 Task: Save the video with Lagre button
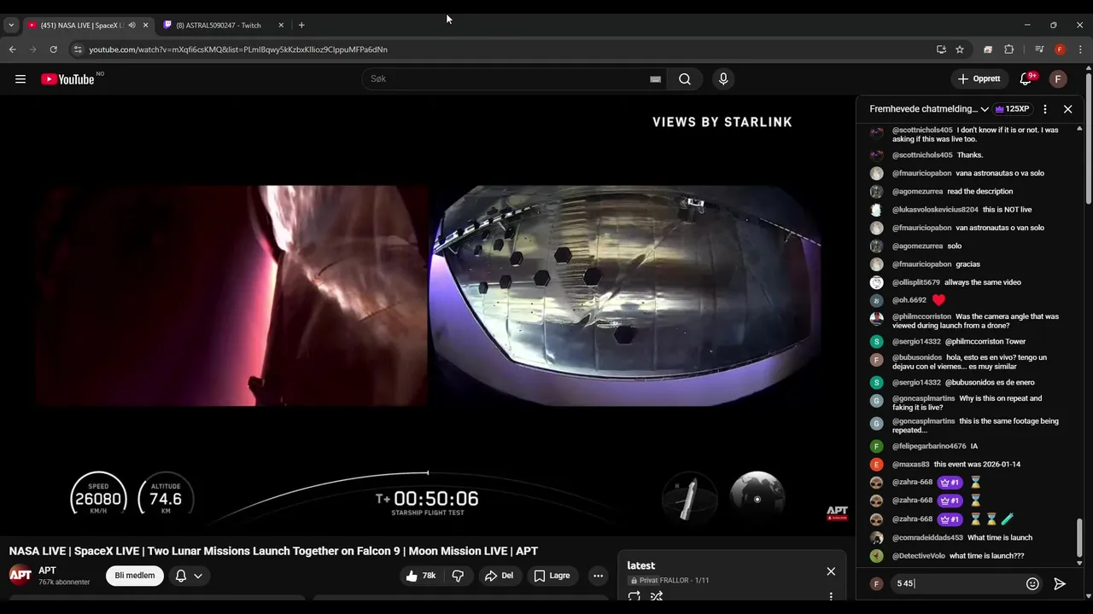(552, 576)
